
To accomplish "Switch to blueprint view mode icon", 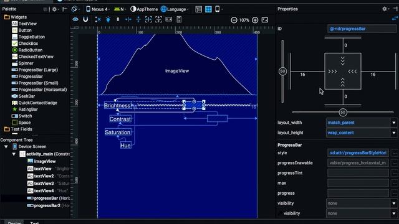I will [x=208, y=9].
